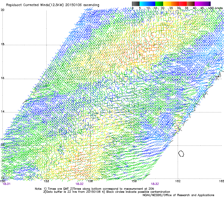The image size is (224, 197).
Task: Click the brown 35-40 knots color segment
Action: 191,4
